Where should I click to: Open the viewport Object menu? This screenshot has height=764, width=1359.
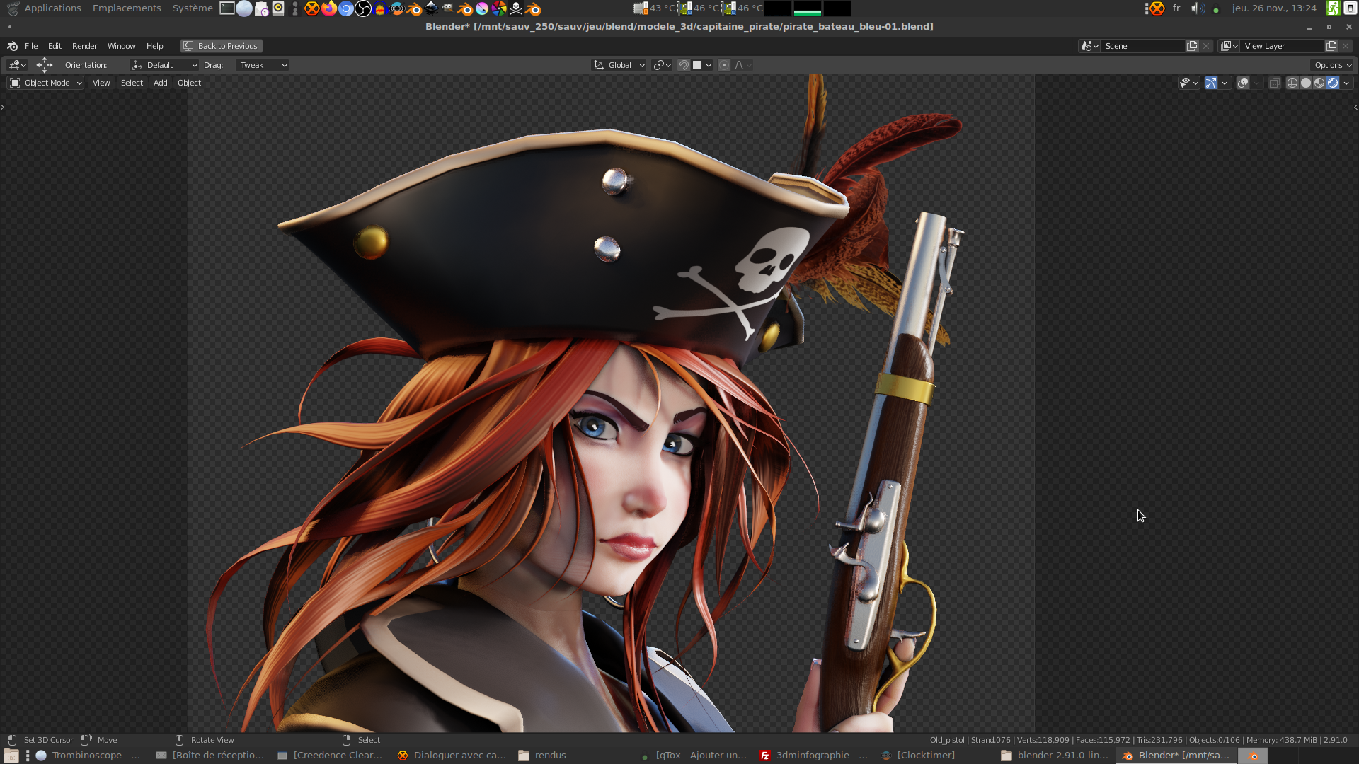pos(189,83)
